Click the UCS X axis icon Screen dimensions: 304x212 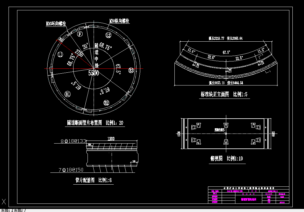(x=4, y=202)
